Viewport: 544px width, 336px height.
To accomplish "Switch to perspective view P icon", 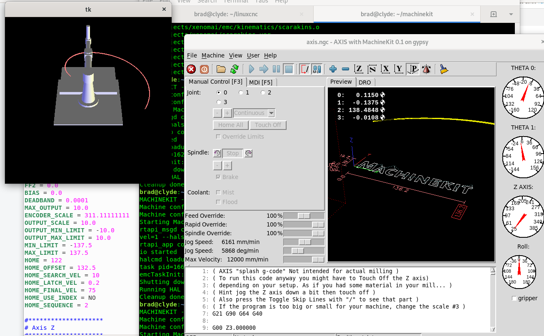I will (412, 69).
